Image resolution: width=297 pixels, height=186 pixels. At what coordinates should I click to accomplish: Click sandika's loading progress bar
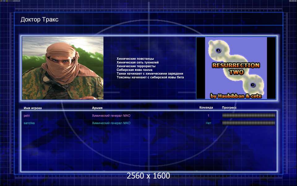coord(248,123)
